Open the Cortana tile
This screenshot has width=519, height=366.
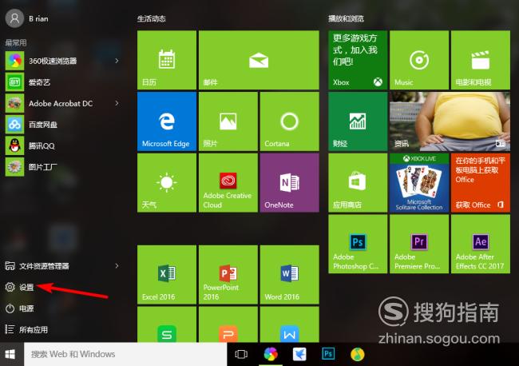pos(290,121)
